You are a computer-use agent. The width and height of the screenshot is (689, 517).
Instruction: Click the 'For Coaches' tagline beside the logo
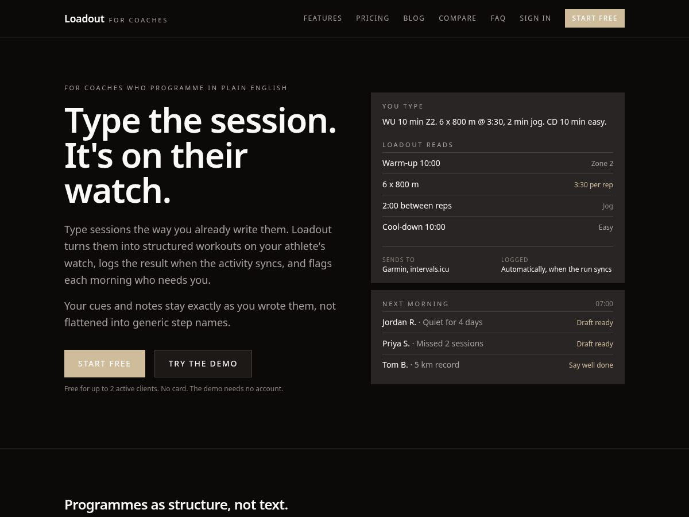138,20
